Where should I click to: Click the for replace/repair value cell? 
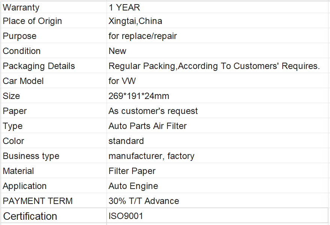point(218,36)
